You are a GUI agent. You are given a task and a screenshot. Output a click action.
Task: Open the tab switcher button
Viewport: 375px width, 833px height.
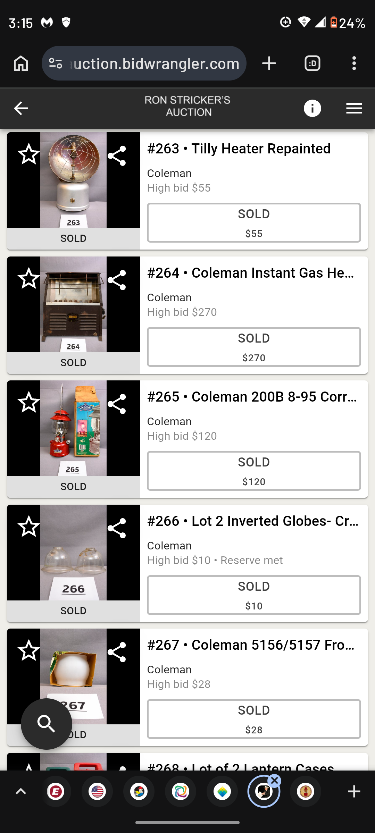(x=312, y=64)
